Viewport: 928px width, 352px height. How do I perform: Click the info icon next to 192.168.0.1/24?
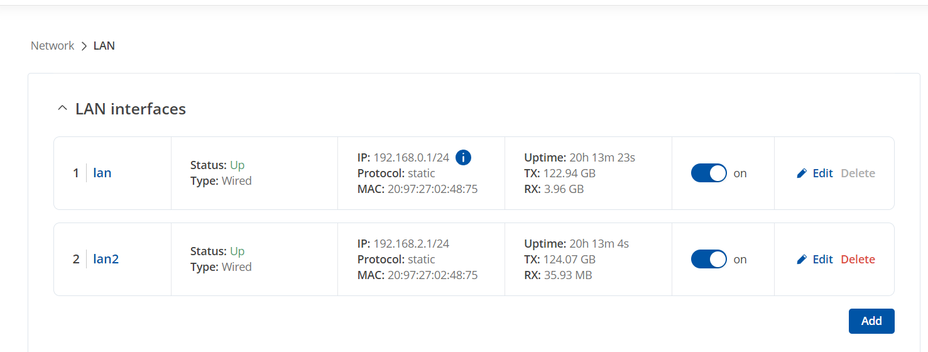[x=463, y=158]
